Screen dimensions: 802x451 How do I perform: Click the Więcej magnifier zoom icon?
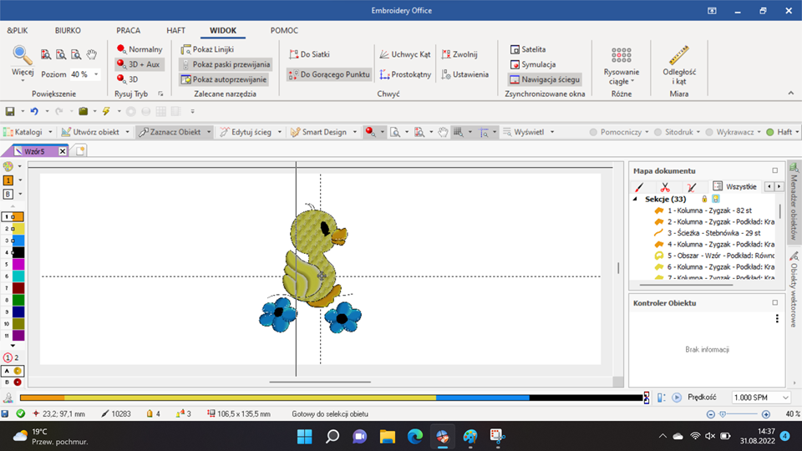pyautogui.click(x=23, y=58)
